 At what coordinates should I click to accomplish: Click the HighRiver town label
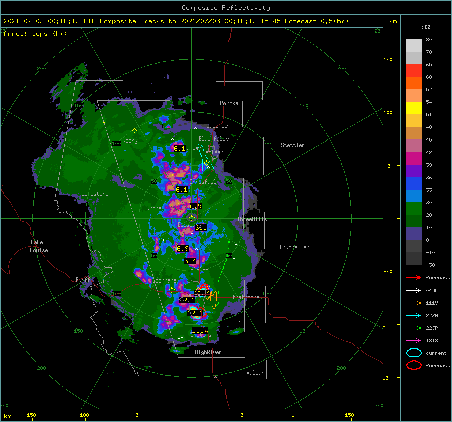click(x=208, y=352)
